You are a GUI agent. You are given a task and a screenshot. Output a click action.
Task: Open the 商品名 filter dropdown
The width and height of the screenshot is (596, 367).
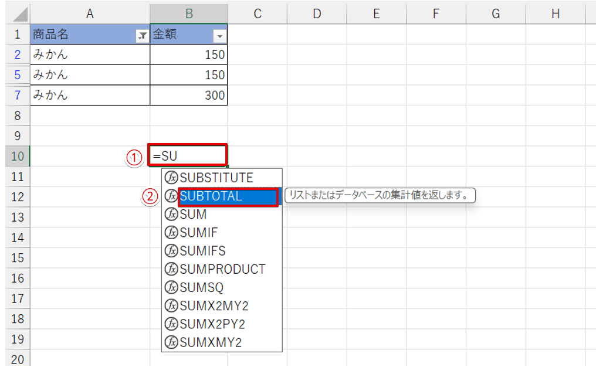pyautogui.click(x=142, y=36)
